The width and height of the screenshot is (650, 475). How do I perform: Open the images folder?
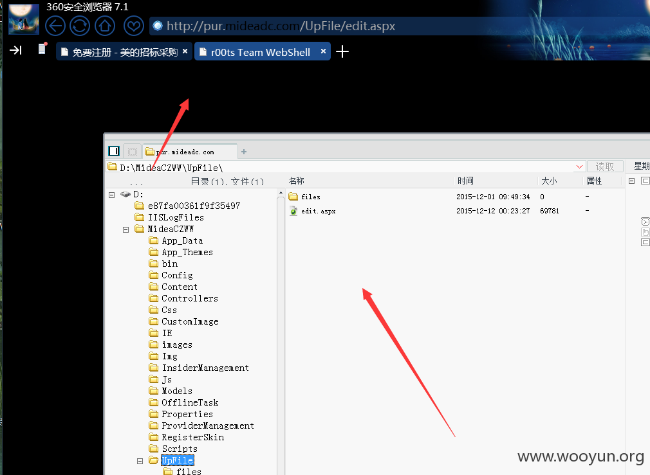click(171, 345)
